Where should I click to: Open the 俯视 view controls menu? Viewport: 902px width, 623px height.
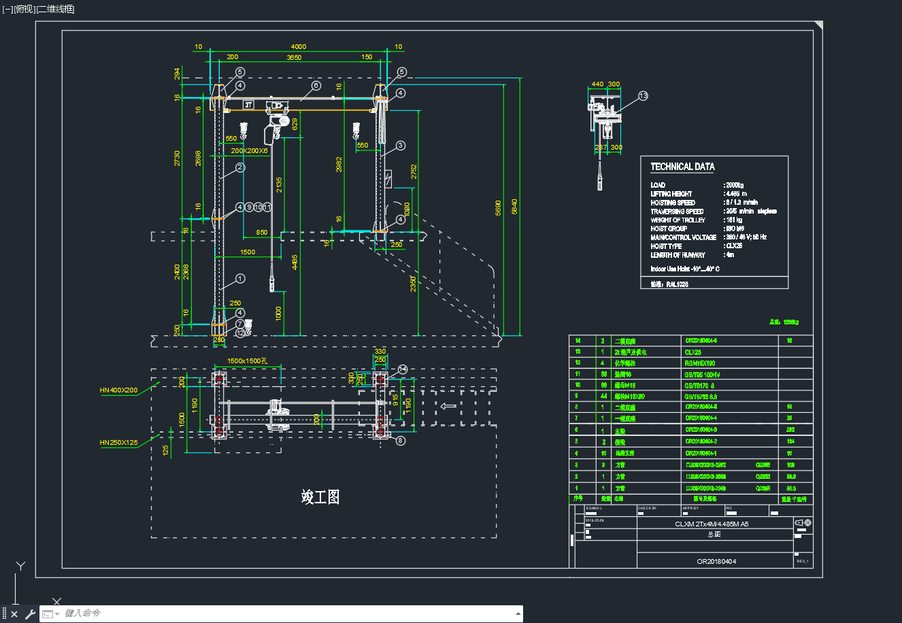pos(24,9)
